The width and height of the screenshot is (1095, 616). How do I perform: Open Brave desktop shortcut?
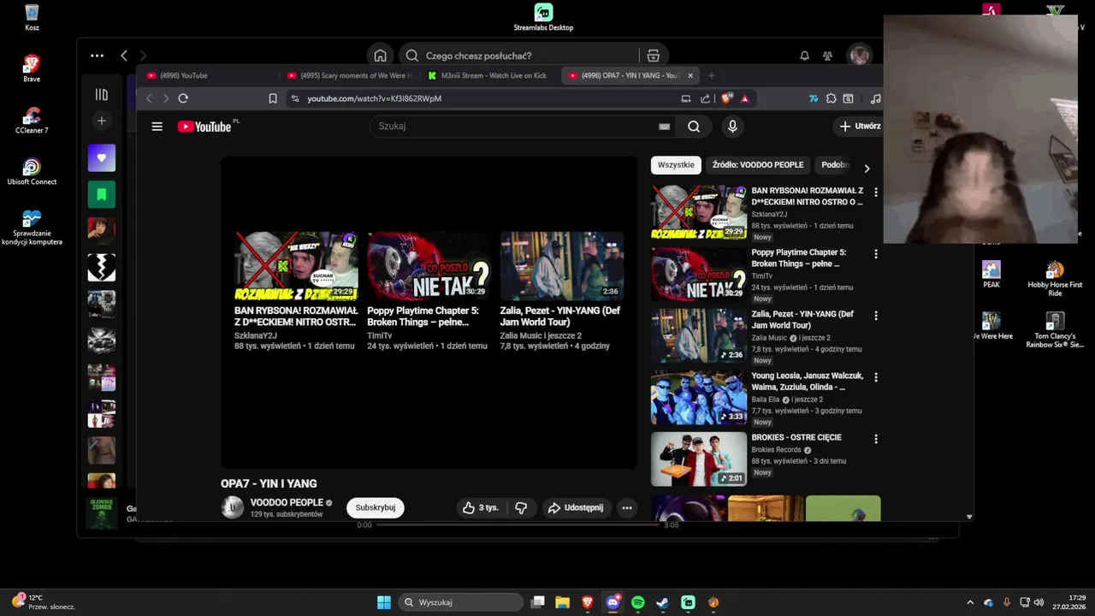[32, 68]
